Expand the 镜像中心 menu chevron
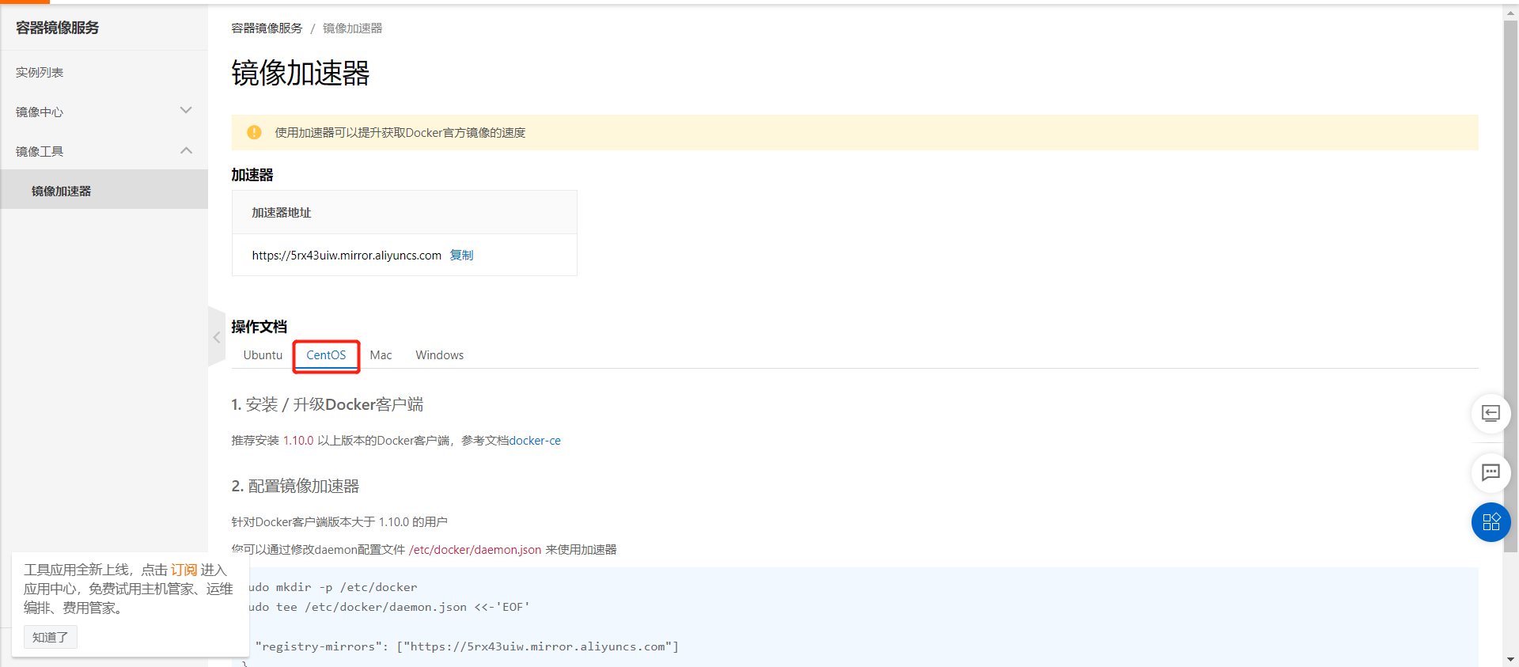Viewport: 1519px width, 667px height. coord(186,111)
